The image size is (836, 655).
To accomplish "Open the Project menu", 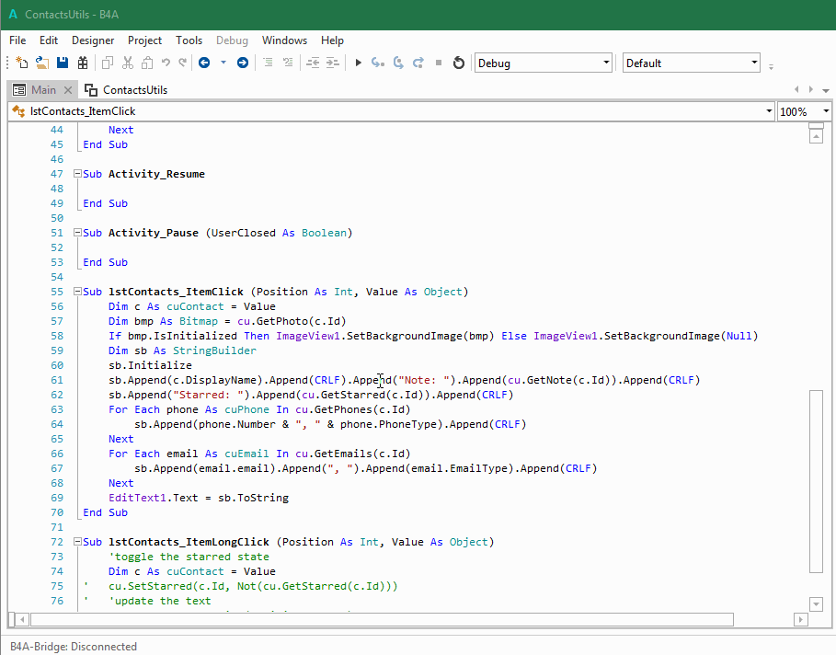I will click(144, 40).
